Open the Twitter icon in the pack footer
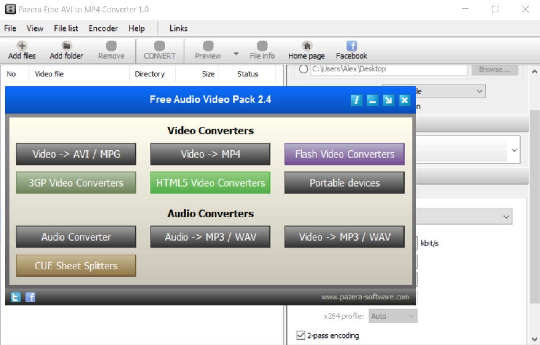The width and height of the screenshot is (540, 345). tap(16, 297)
